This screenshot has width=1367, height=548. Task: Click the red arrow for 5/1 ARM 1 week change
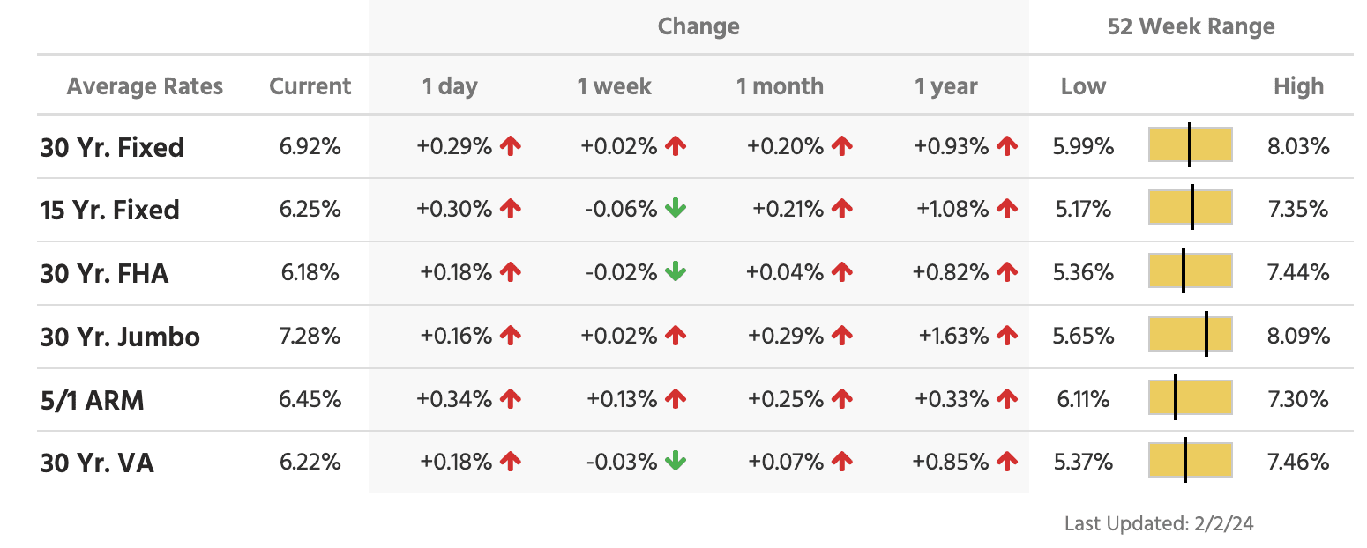[676, 399]
